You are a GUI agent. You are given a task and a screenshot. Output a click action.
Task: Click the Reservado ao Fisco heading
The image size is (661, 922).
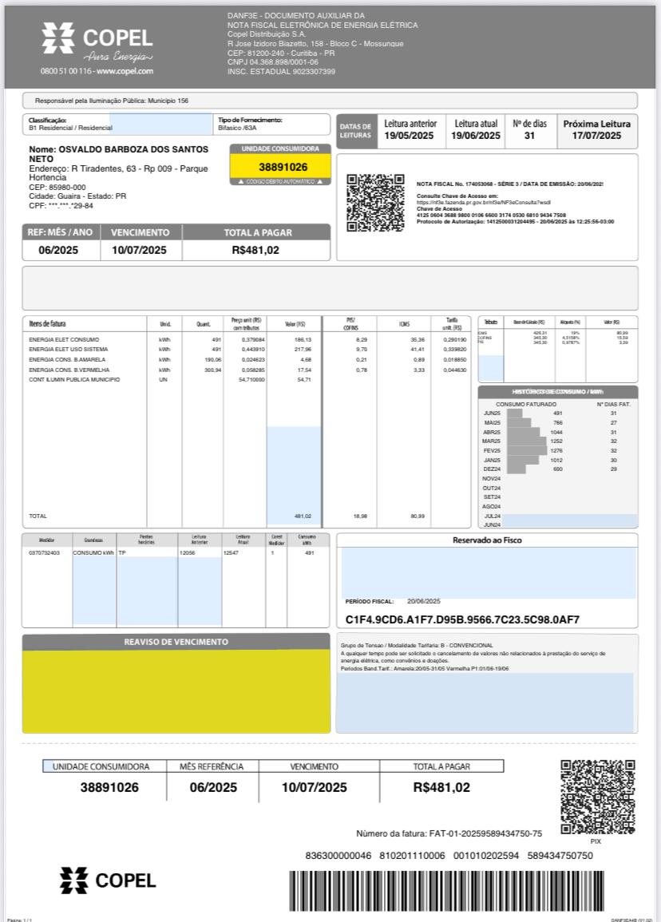487,540
